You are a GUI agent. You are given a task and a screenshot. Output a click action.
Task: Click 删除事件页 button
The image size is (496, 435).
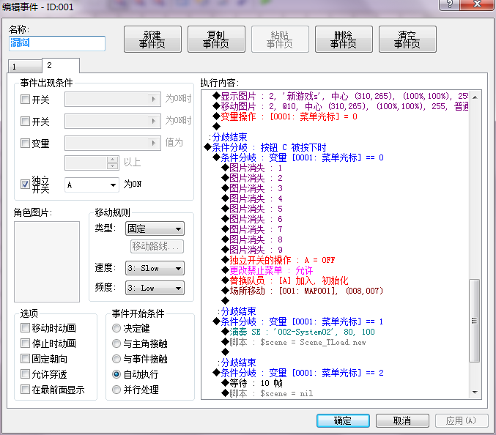click(344, 40)
